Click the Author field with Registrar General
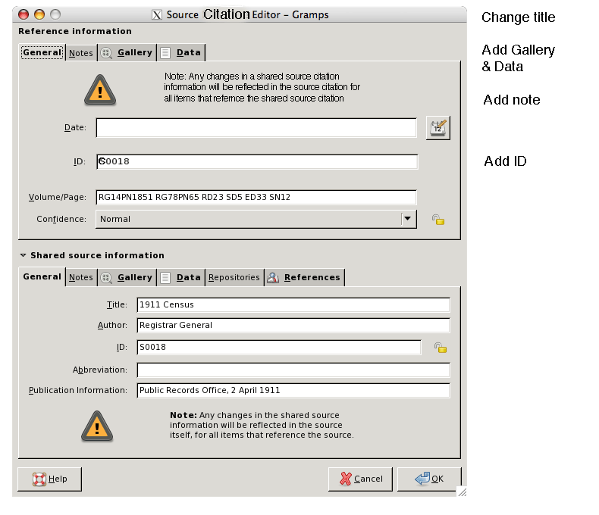The width and height of the screenshot is (599, 515). click(x=293, y=326)
